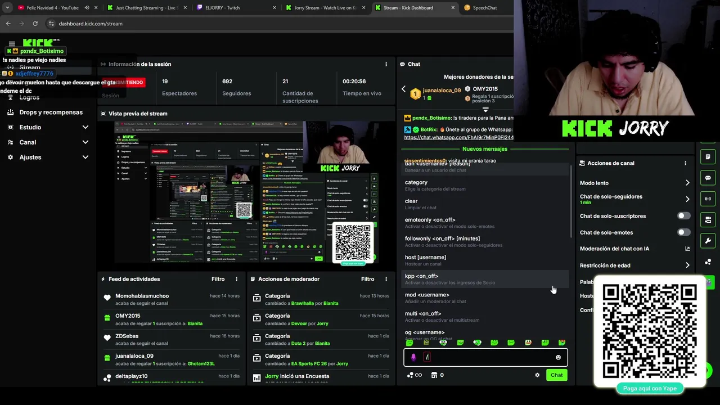
Task: Open Filtro in Feed de actividades
Action: point(218,279)
